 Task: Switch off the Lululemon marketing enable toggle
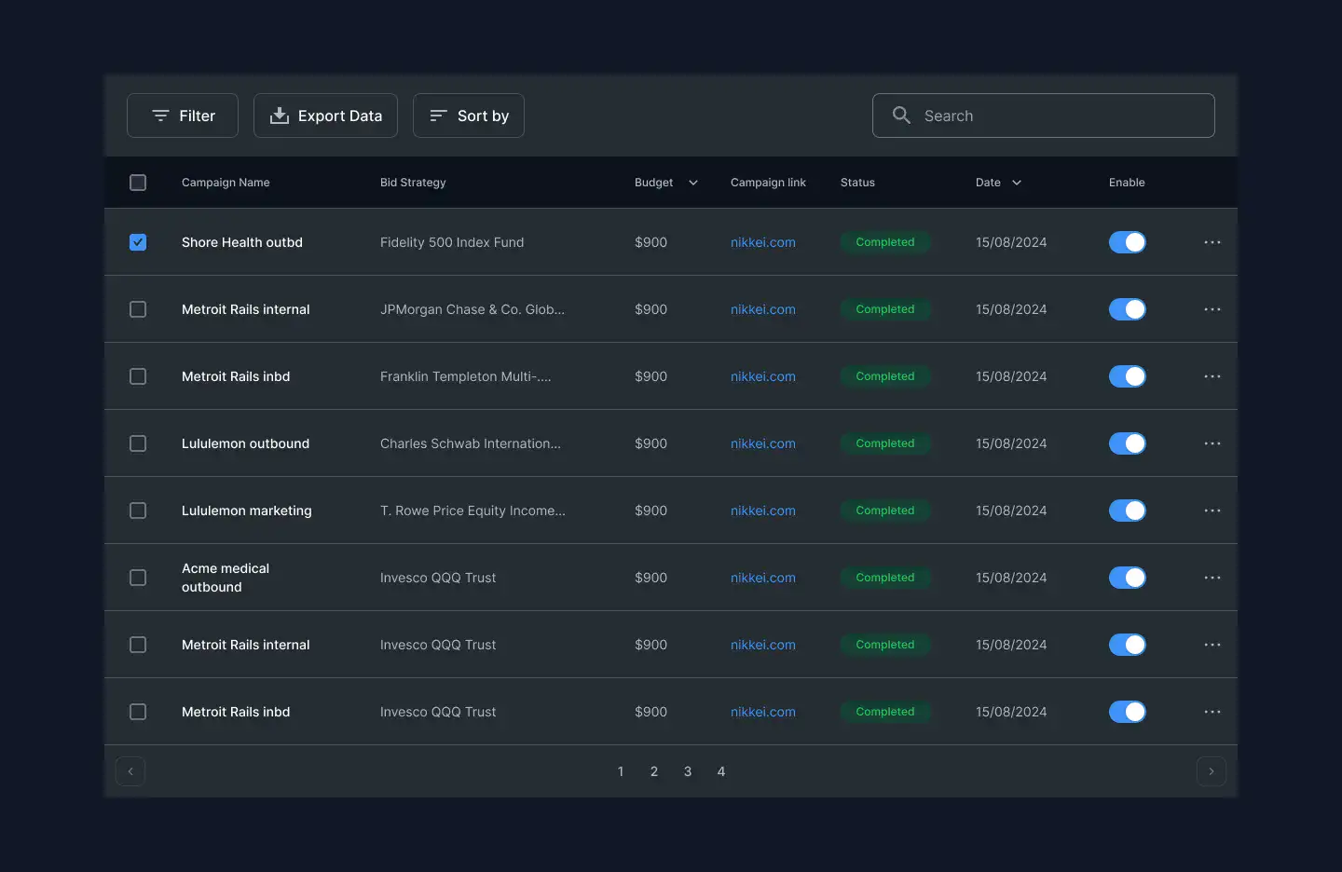tap(1128, 511)
